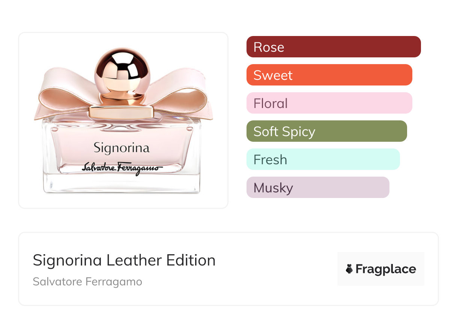Pick the green Soft Spicy accord bar
Viewport: 457px width, 324px height.
click(326, 131)
